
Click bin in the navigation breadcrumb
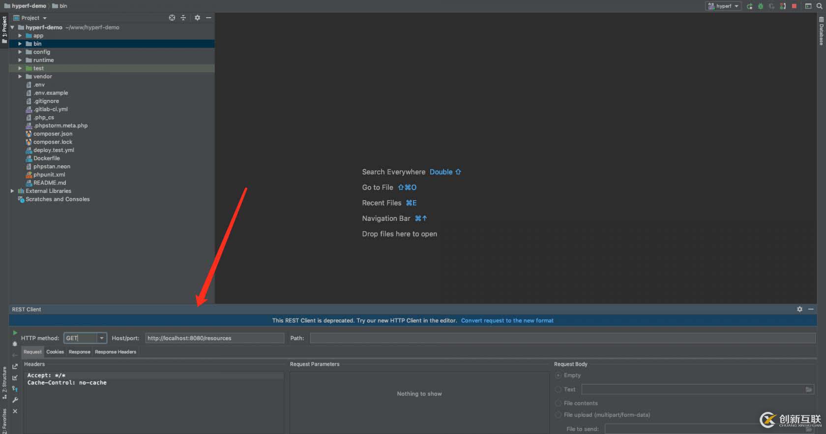coord(60,6)
